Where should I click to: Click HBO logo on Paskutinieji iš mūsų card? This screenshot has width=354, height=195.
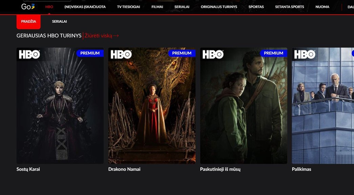(213, 55)
